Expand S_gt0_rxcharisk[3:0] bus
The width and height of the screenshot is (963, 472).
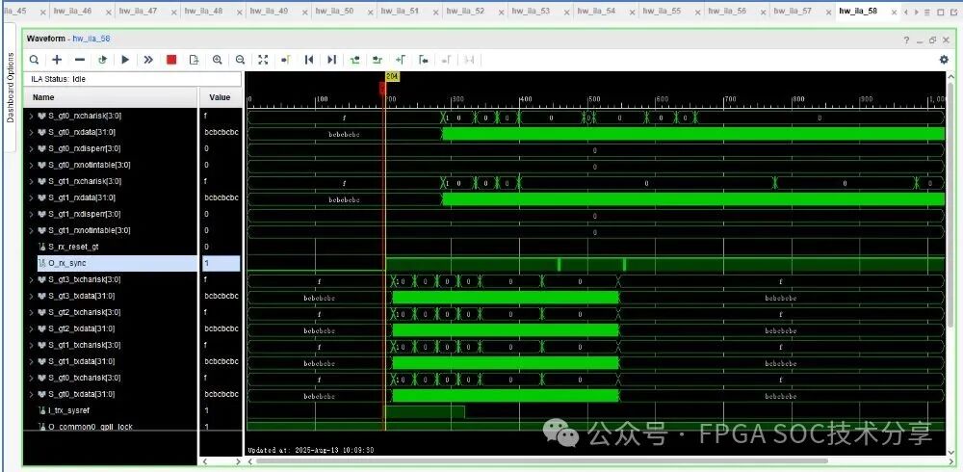pyautogui.click(x=32, y=116)
